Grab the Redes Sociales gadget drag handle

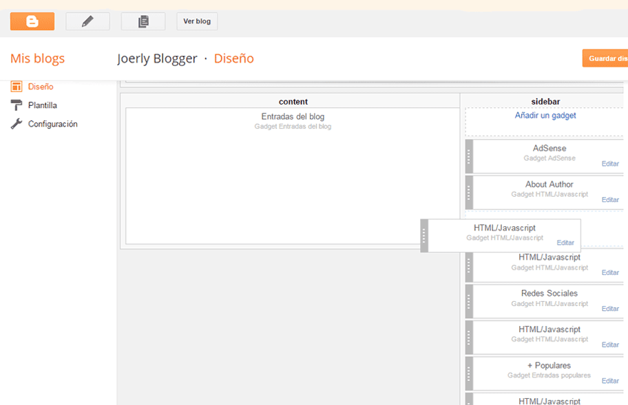point(469,301)
